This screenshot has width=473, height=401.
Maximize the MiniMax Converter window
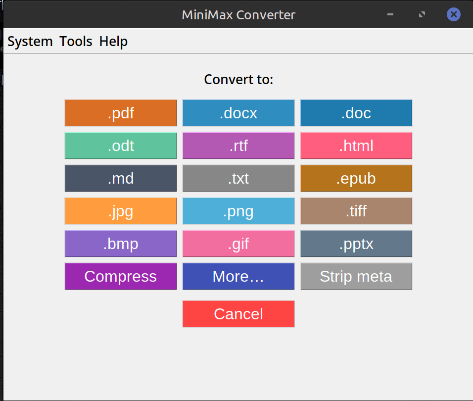click(422, 14)
